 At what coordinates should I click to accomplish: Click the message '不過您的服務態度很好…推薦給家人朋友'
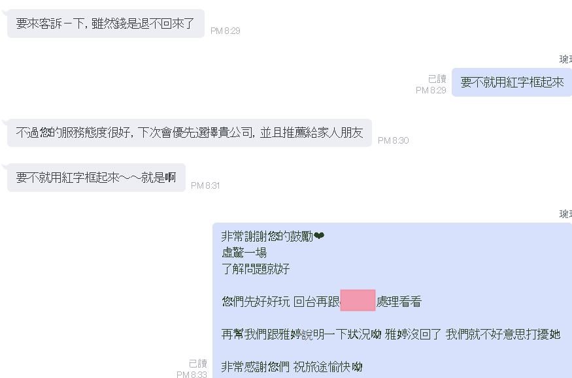190,133
